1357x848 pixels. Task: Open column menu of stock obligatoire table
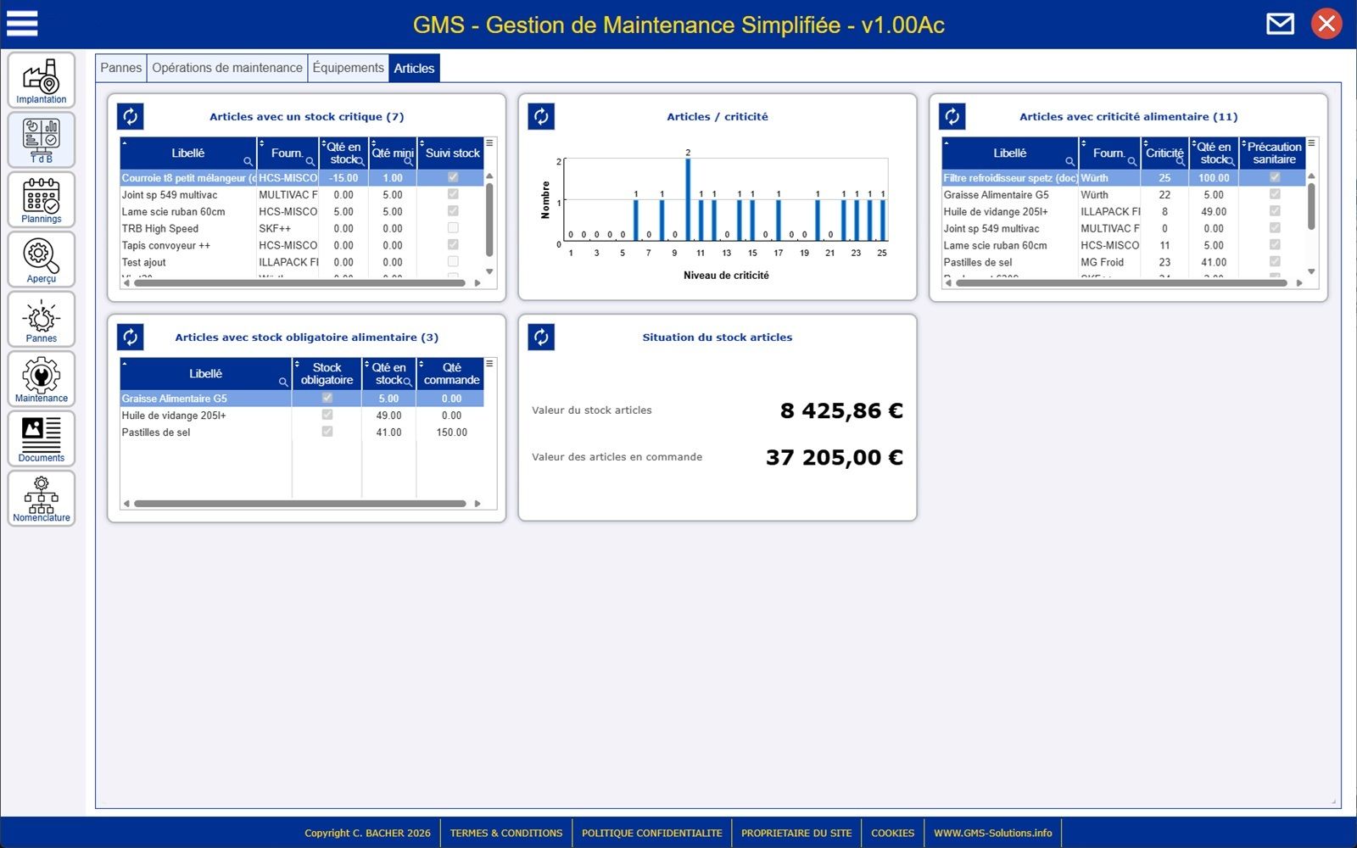point(489,364)
